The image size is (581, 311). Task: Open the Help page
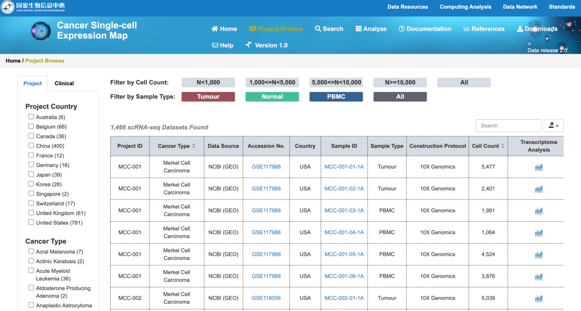click(223, 45)
